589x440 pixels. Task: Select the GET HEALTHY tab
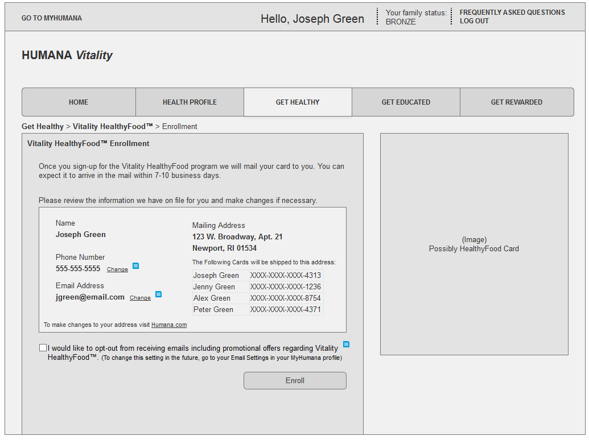coord(298,102)
